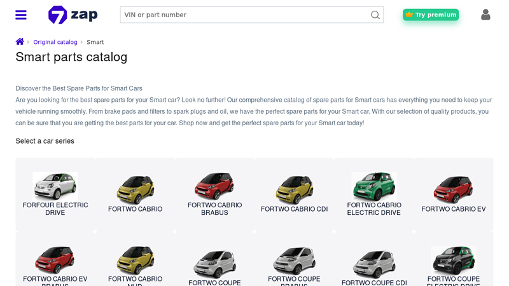Image resolution: width=509 pixels, height=286 pixels.
Task: Select the yellow Fortwo Cabrio car image
Action: [x=135, y=189]
